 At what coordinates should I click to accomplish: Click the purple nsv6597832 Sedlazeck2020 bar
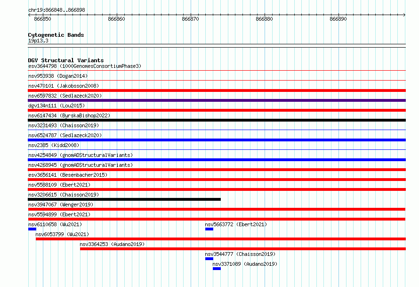pos(217,100)
